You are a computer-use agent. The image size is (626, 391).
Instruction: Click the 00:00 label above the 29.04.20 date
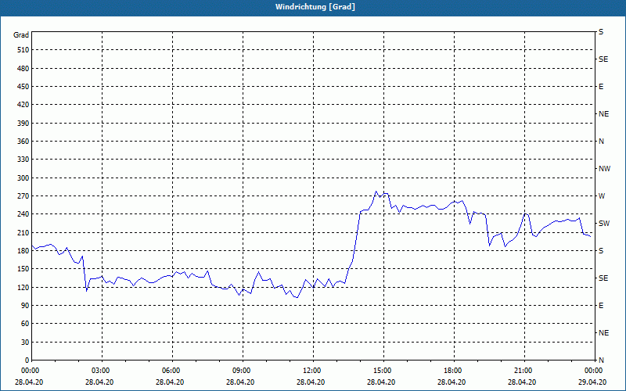(594, 371)
